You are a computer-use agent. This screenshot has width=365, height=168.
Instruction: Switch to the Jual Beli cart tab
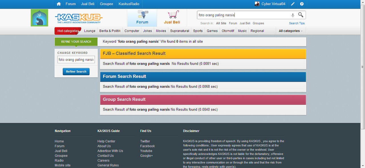pos(172,18)
